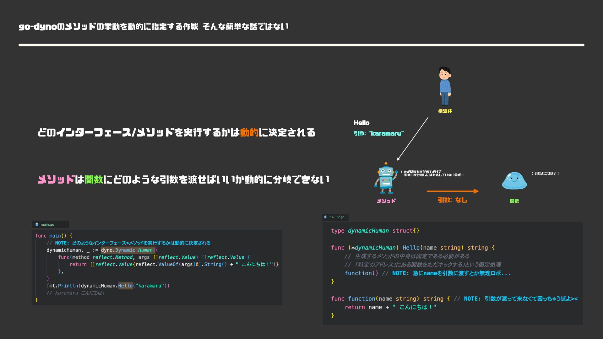
Task: Click the orange 引数: なし label
Action: click(x=452, y=200)
